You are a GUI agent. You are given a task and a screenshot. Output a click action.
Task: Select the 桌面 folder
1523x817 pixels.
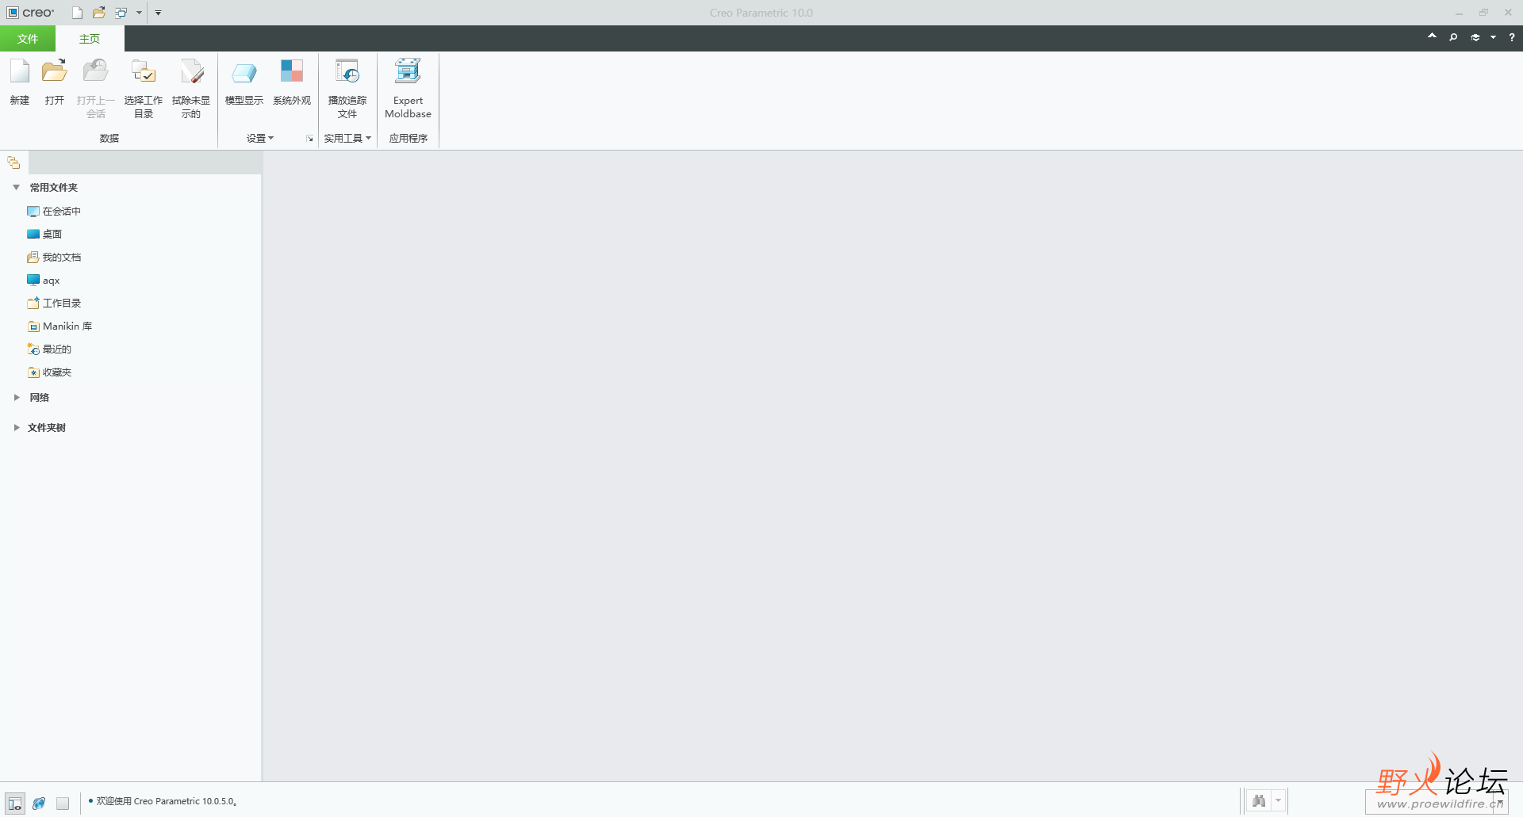(44, 235)
